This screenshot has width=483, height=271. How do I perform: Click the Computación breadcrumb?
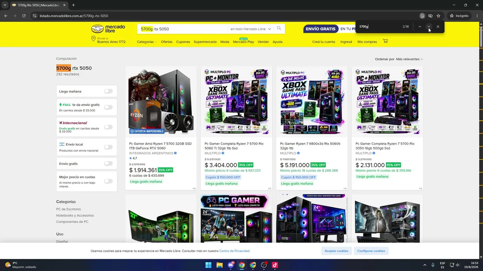click(x=66, y=59)
